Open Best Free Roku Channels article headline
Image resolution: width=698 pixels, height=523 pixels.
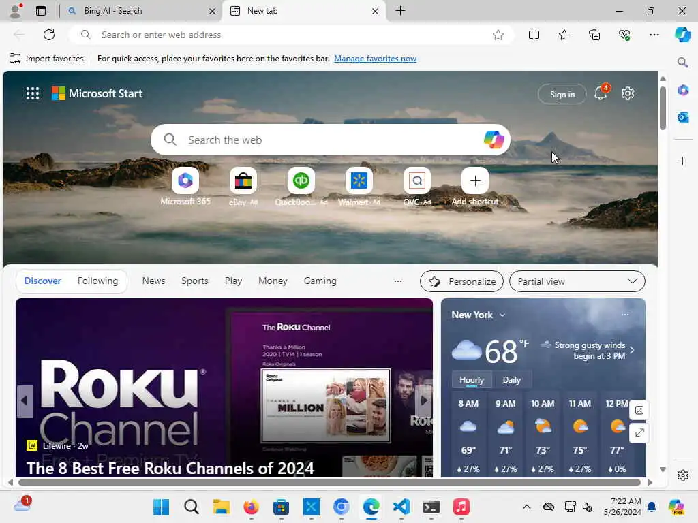tap(170, 468)
